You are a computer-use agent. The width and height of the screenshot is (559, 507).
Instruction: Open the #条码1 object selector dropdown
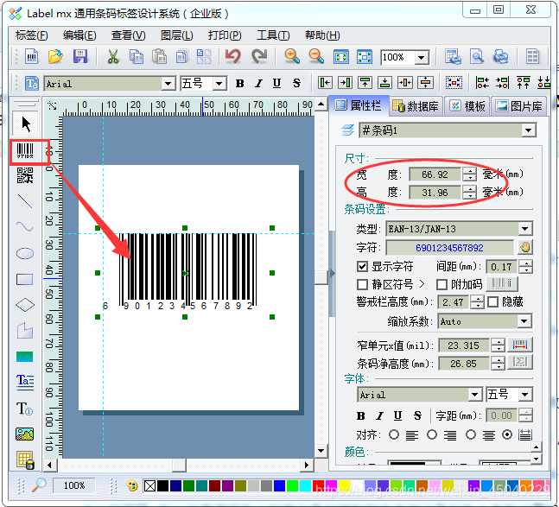click(x=528, y=130)
